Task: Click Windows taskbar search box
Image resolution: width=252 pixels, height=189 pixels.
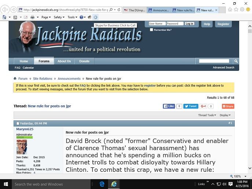Action: pos(51,184)
